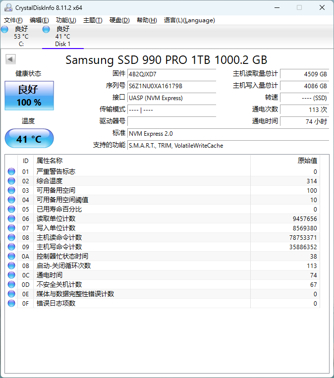The image size is (334, 378).
Task: Click the 良好 100 % health status button
Action: (29, 96)
